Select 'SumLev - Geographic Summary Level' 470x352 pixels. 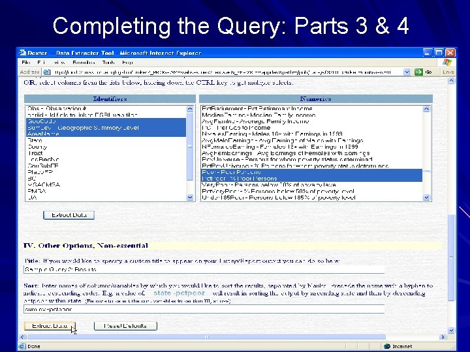[106, 128]
